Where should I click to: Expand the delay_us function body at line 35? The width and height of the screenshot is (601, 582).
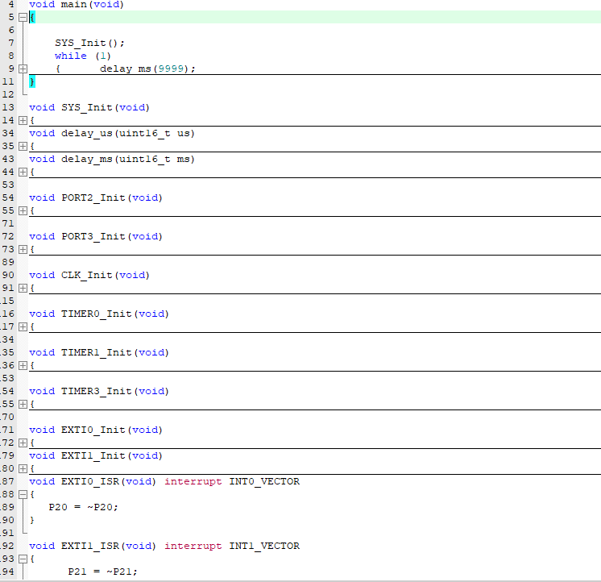[x=23, y=146]
